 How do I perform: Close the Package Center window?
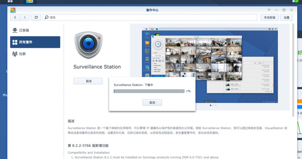click(x=291, y=10)
